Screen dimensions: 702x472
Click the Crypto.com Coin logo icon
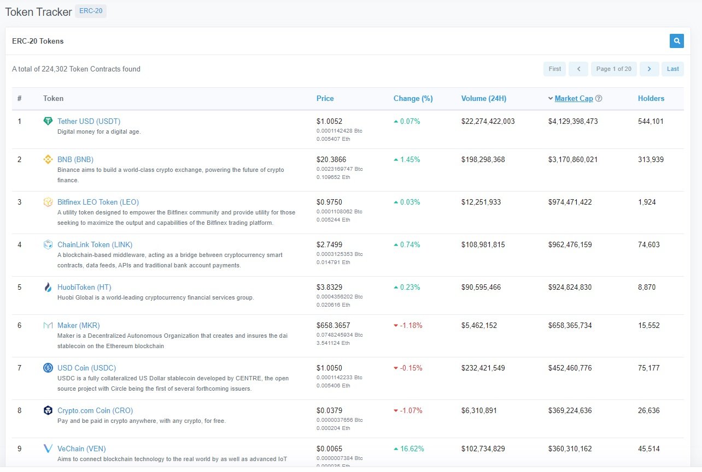pyautogui.click(x=48, y=410)
